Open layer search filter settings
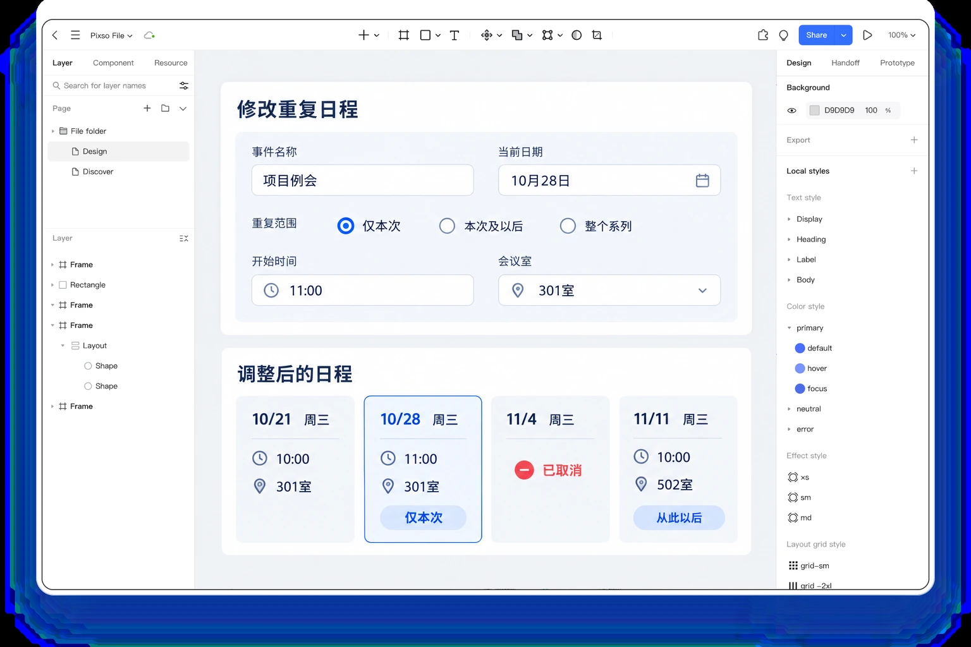 pyautogui.click(x=184, y=85)
